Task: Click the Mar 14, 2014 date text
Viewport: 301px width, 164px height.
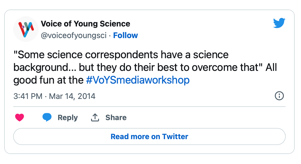Action: click(x=72, y=96)
